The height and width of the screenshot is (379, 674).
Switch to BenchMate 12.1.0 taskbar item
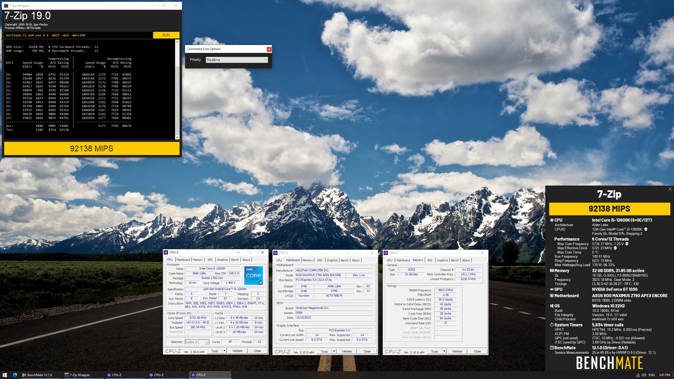[41, 375]
